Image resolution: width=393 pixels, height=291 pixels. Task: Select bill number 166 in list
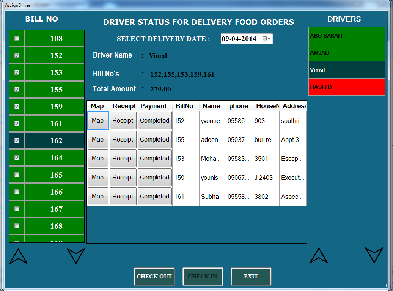click(x=56, y=192)
